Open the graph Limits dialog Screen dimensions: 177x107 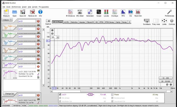tap(164, 22)
